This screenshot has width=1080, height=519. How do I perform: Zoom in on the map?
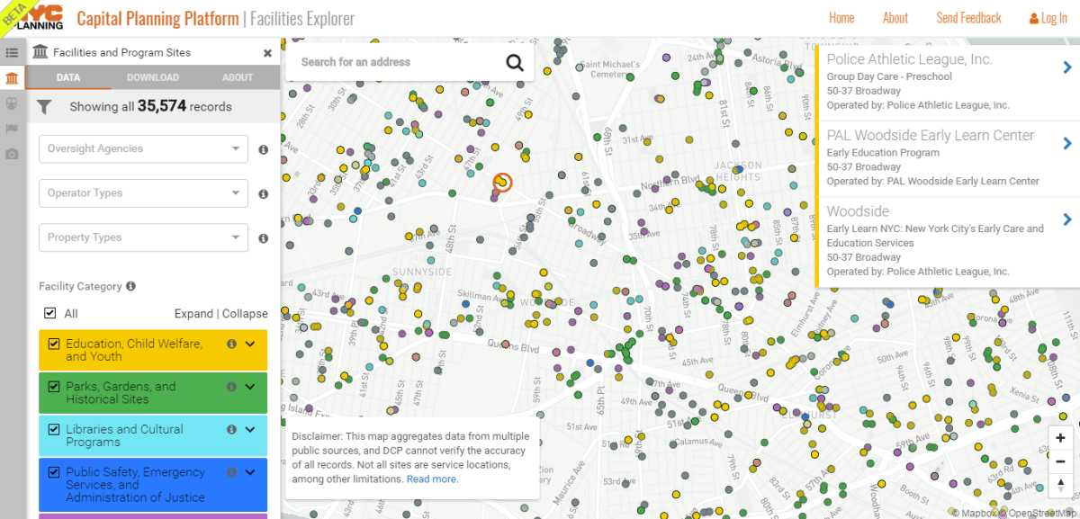(1060, 438)
